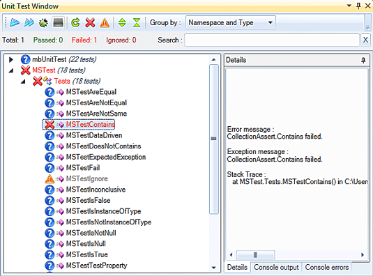
Task: Select MSTestAreNotSame test
Action: pos(96,114)
